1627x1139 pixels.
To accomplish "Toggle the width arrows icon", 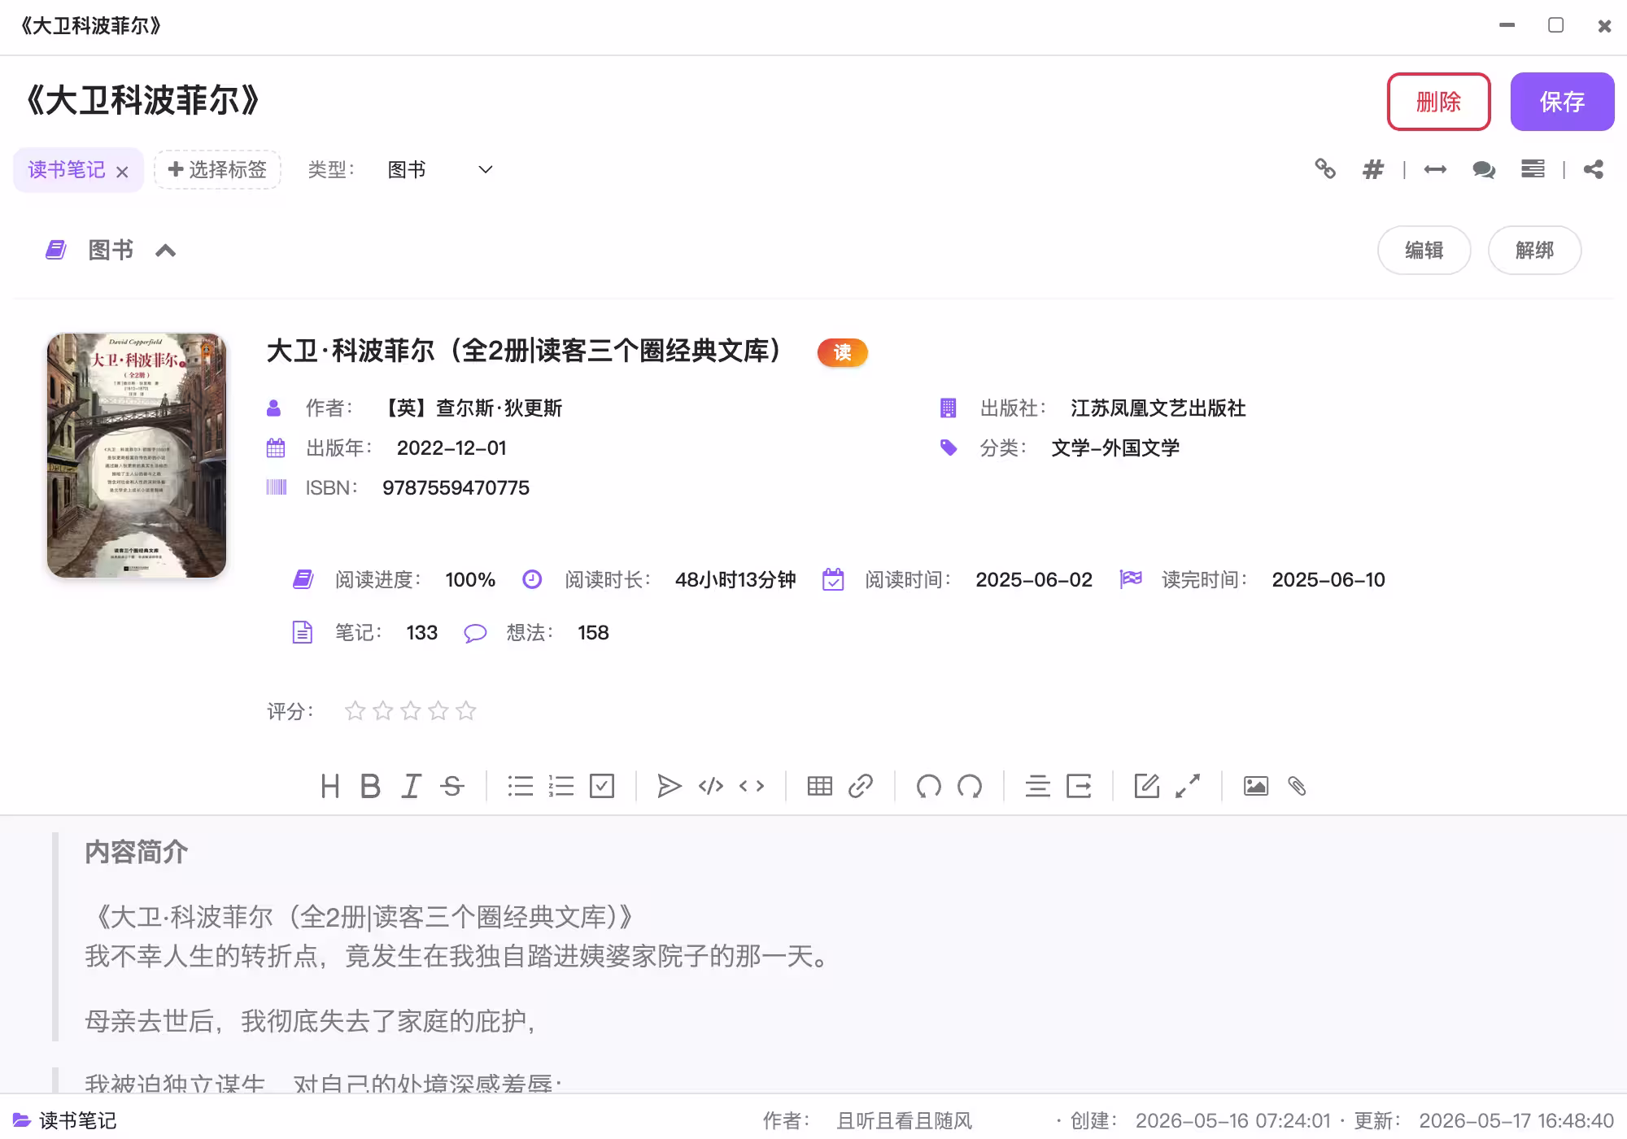I will click(x=1435, y=169).
